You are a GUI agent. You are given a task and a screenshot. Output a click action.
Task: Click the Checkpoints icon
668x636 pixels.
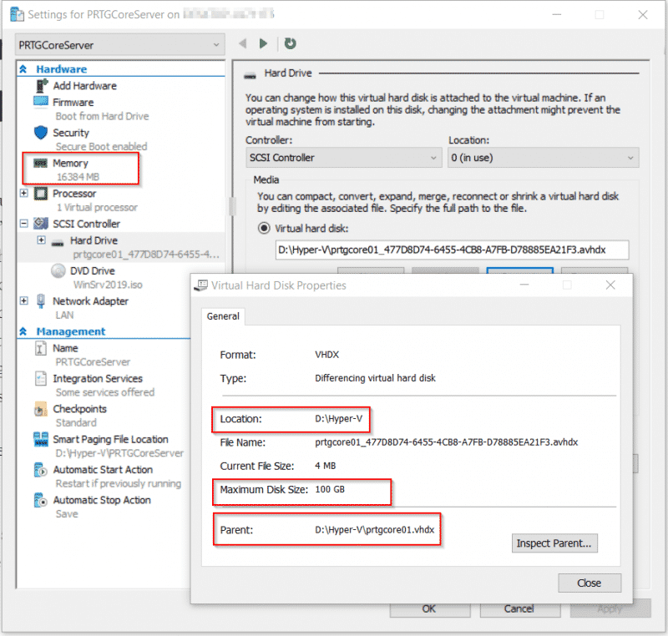coord(40,409)
